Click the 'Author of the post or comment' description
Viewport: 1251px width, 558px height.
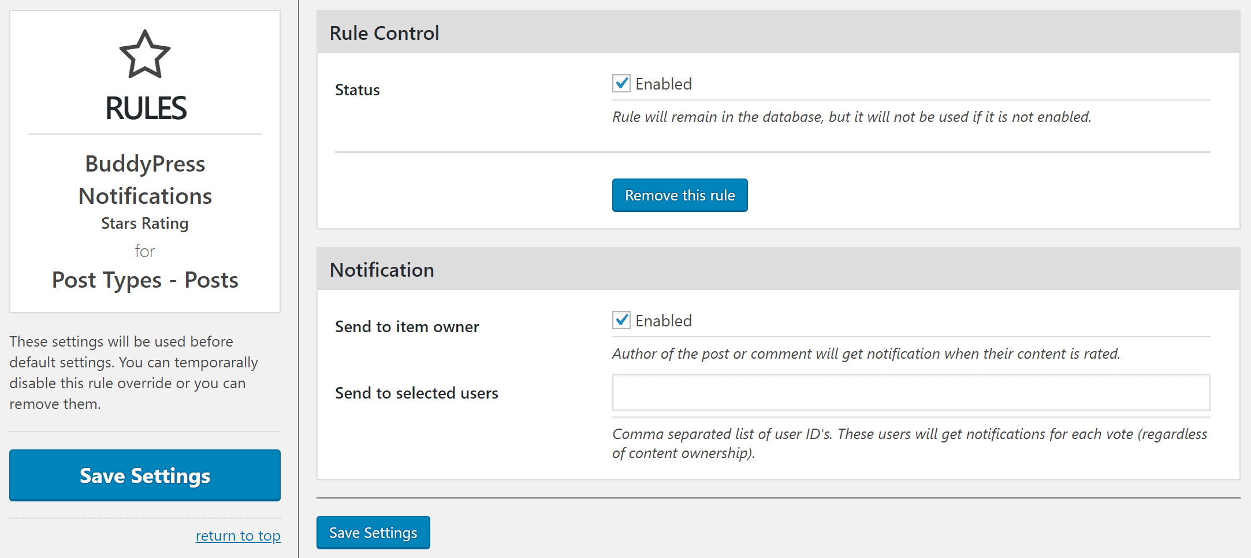(x=866, y=354)
